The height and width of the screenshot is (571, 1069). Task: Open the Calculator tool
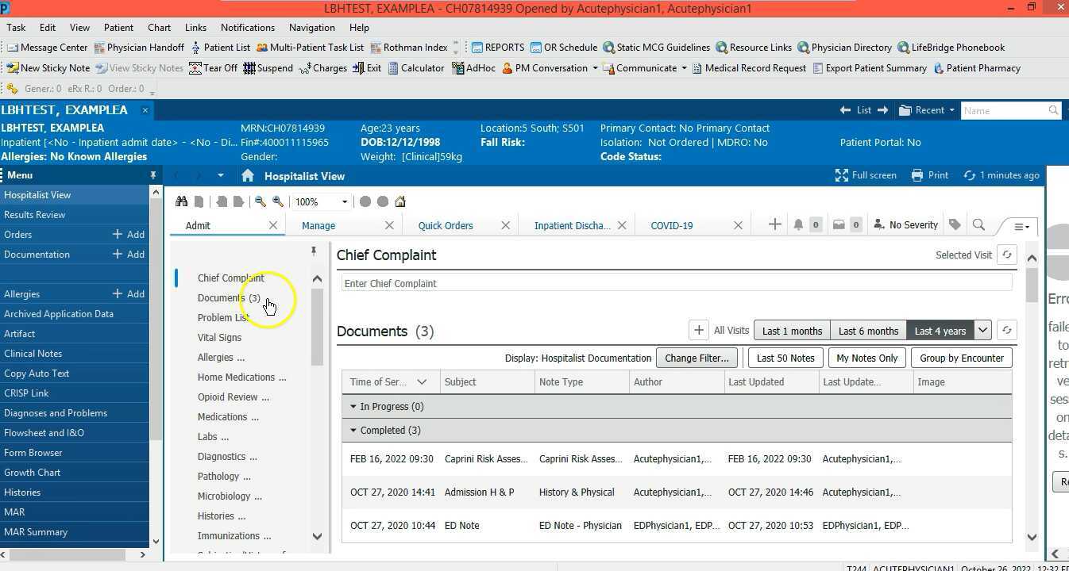click(416, 67)
